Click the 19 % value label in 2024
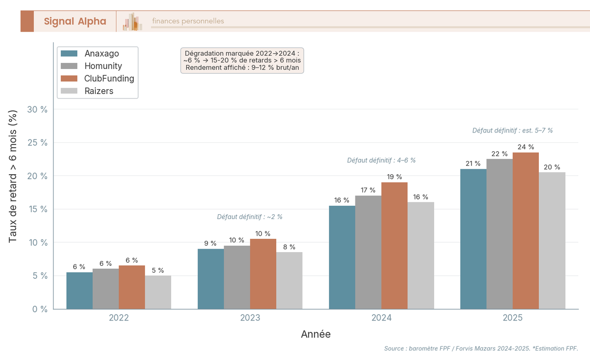The width and height of the screenshot is (590, 355). (394, 176)
